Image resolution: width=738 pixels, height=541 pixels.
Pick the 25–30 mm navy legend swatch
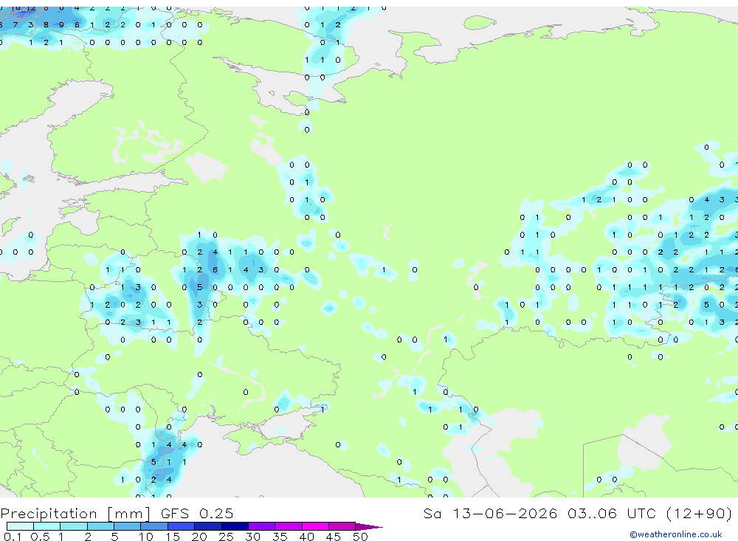(235, 526)
